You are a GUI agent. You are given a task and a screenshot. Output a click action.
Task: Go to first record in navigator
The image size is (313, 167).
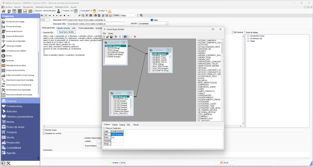click(x=49, y=15)
